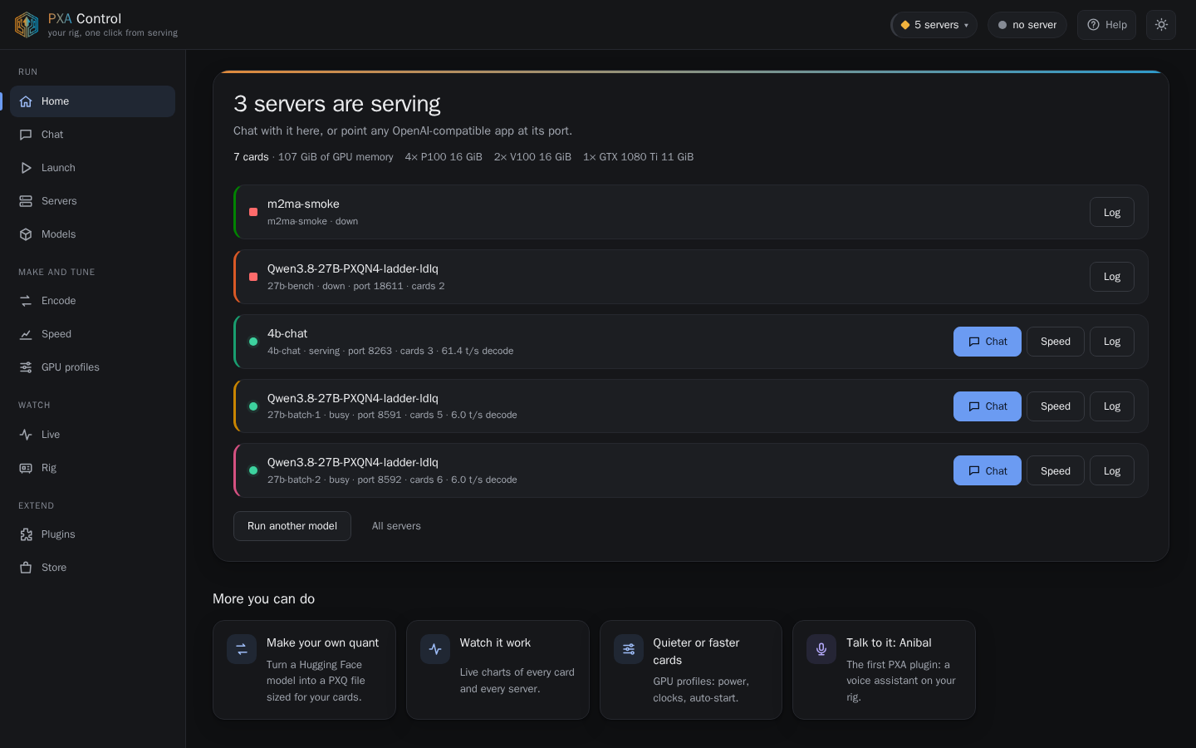Click the 3 servers are serving heading
This screenshot has width=1196, height=748.
(337, 104)
